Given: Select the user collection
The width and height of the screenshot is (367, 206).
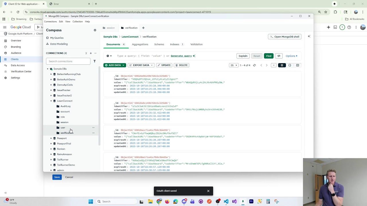Looking at the screenshot, I should pos(63,128).
